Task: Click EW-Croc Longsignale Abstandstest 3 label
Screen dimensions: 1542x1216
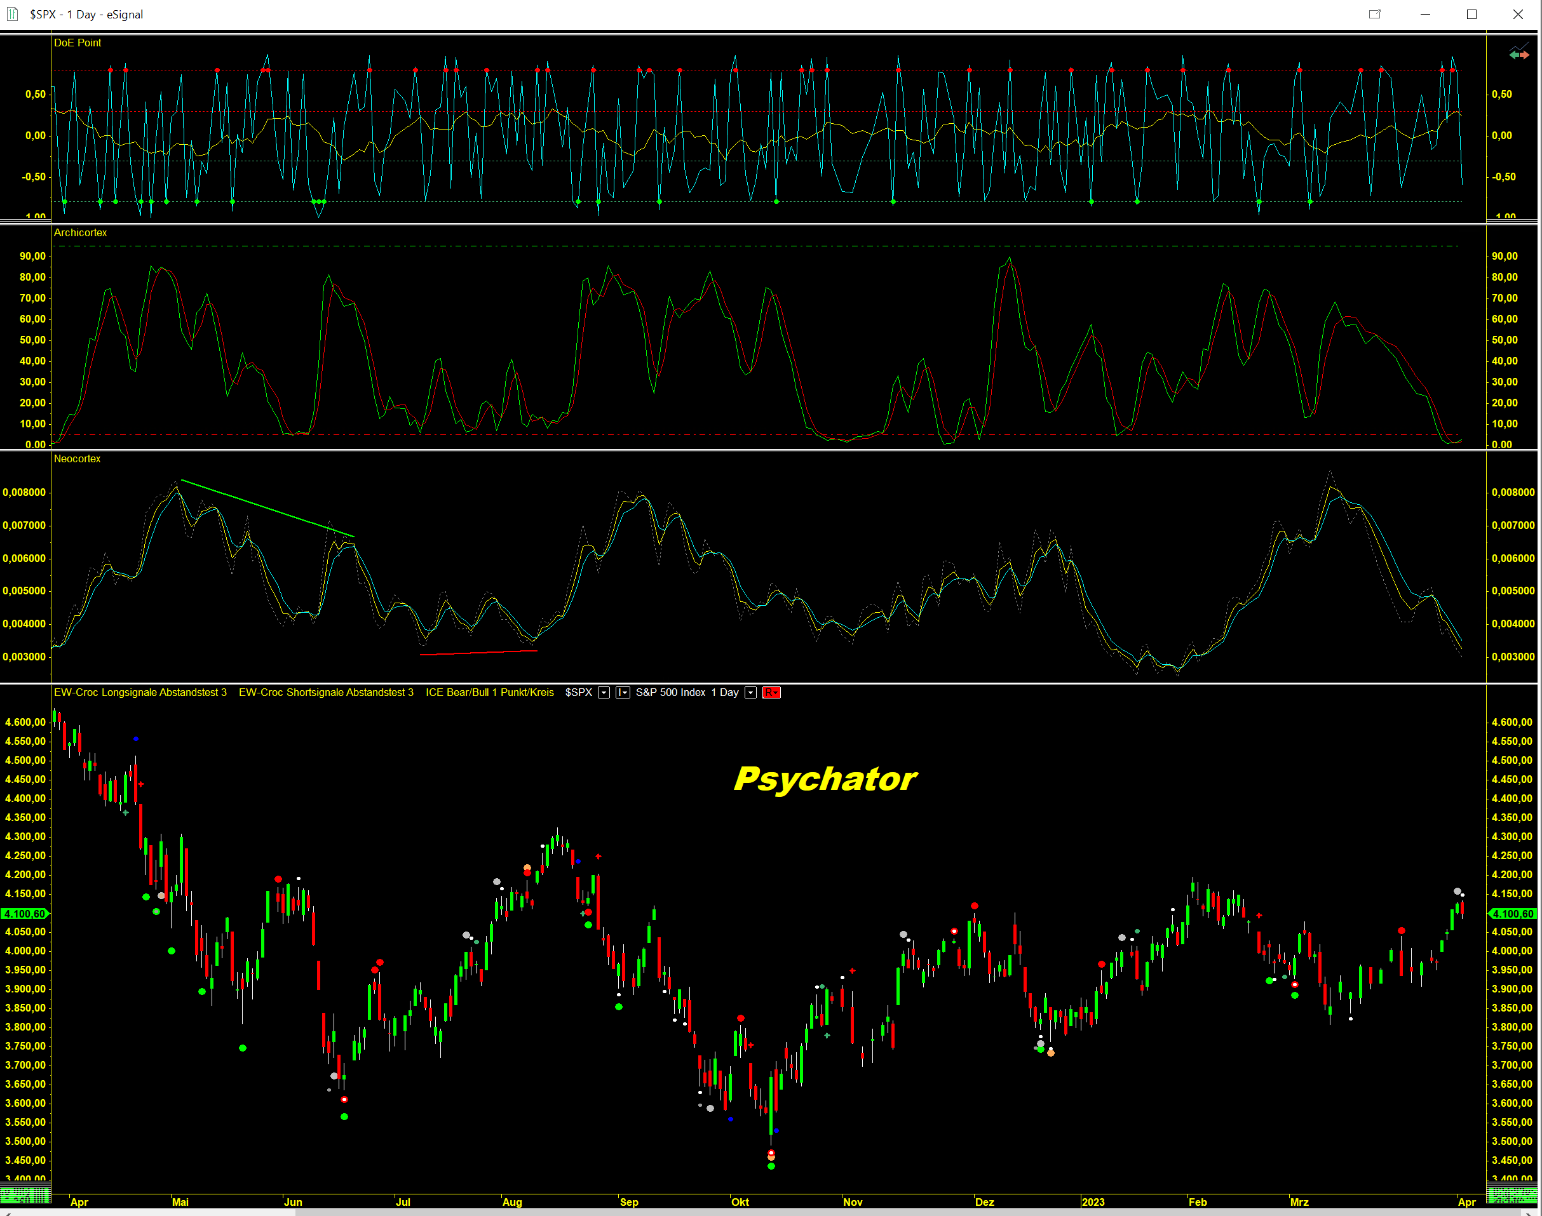Action: [x=140, y=693]
